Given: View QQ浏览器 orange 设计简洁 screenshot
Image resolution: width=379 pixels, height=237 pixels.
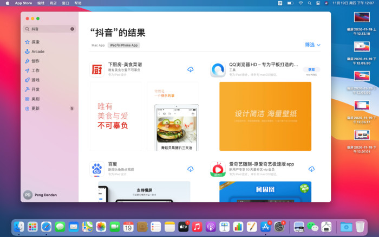Looking at the screenshot, I should pyautogui.click(x=265, y=116).
